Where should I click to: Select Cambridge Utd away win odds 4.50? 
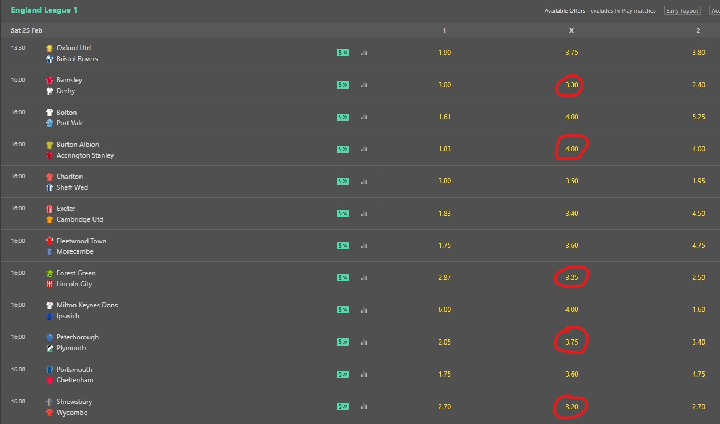698,214
